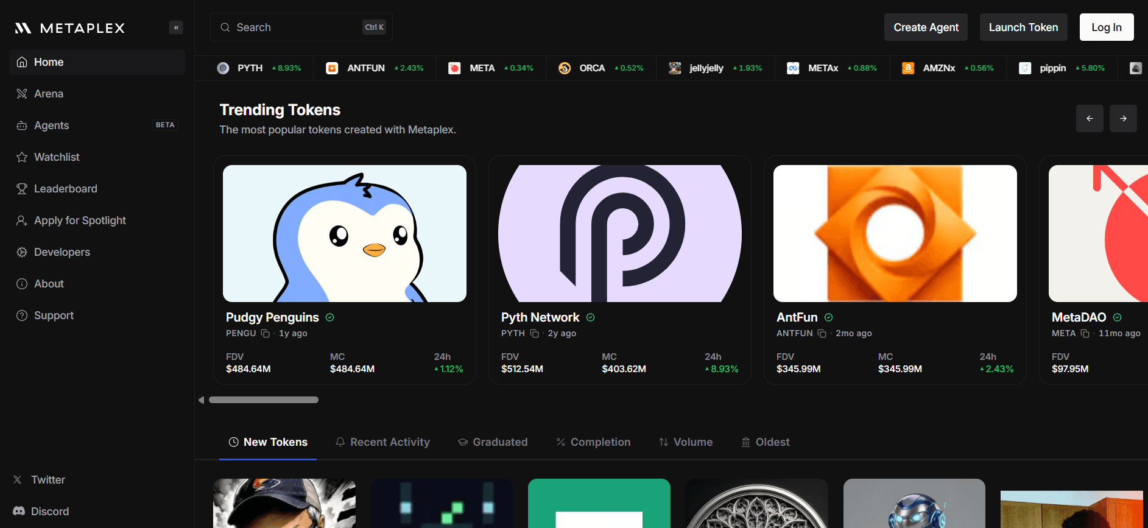The height and width of the screenshot is (528, 1148).
Task: Select pippin in the ticker bar
Action: pyautogui.click(x=1062, y=68)
